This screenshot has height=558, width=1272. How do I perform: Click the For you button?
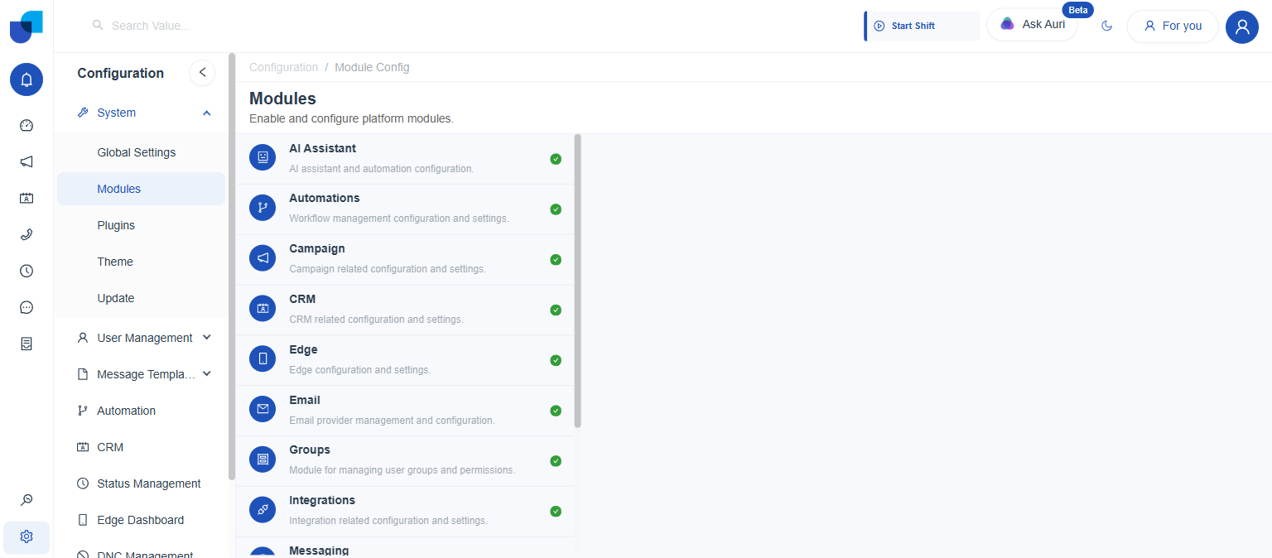(1173, 26)
